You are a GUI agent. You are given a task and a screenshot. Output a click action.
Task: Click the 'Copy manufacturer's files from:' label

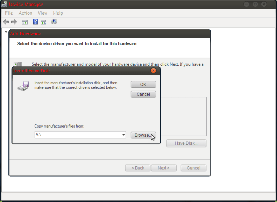pyautogui.click(x=59, y=126)
